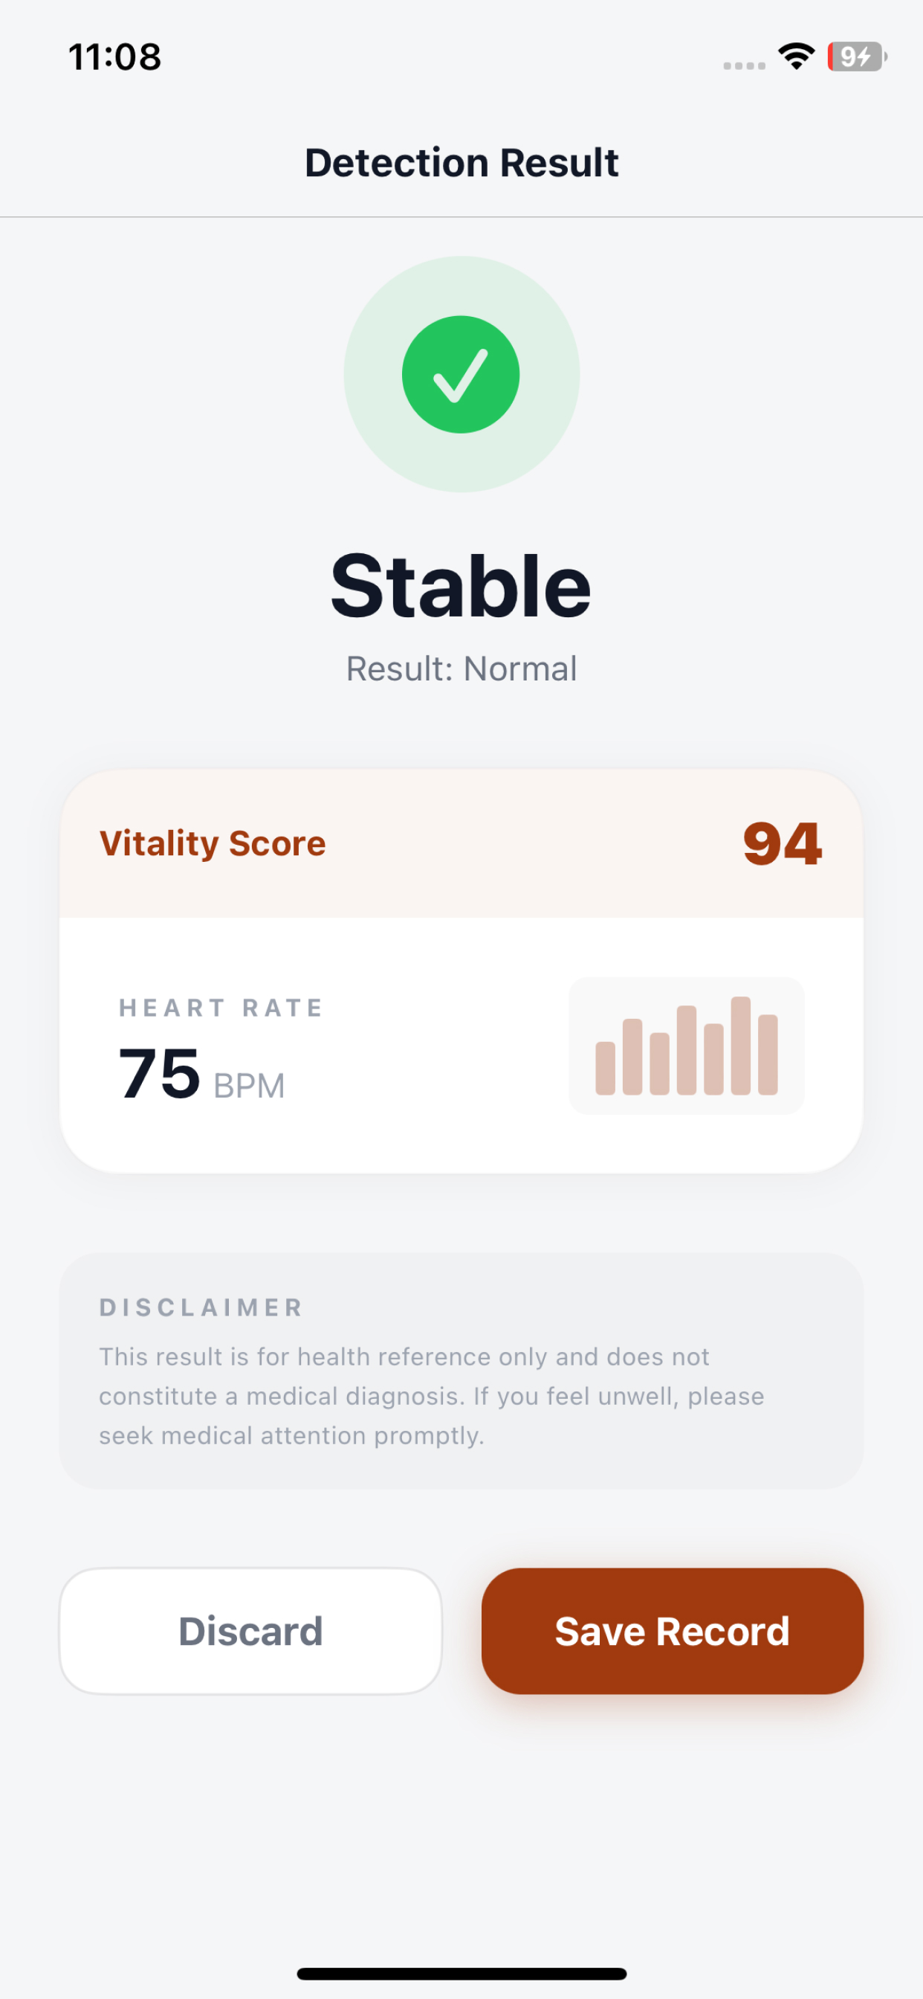Tap the Vitality Score label
The height and width of the screenshot is (1999, 923).
213,843
